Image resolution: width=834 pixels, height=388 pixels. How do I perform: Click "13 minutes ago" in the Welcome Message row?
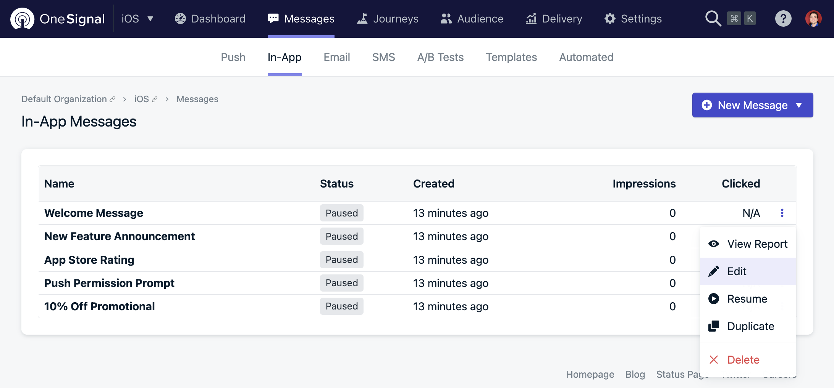coord(451,213)
